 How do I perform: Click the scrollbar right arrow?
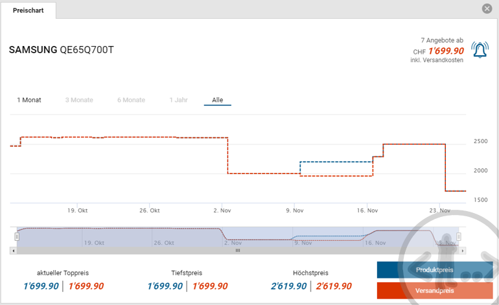point(462,250)
